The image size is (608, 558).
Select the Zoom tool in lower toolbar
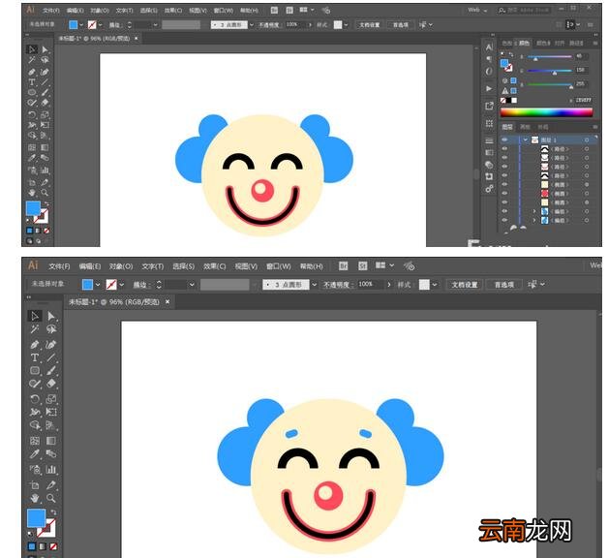click(50, 498)
